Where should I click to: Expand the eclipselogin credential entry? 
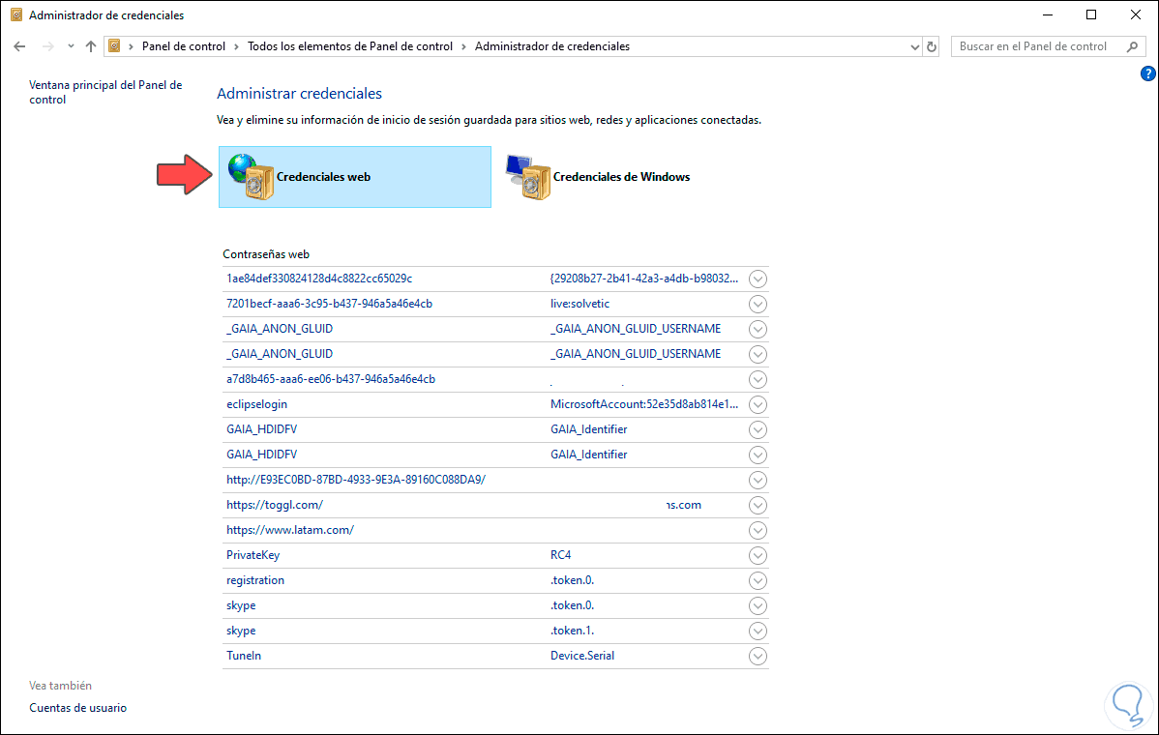(x=758, y=404)
